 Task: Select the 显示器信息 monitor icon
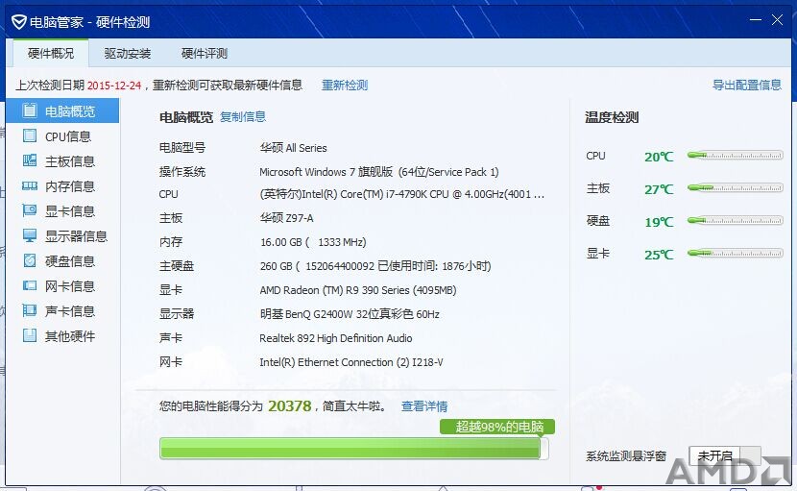tap(30, 235)
